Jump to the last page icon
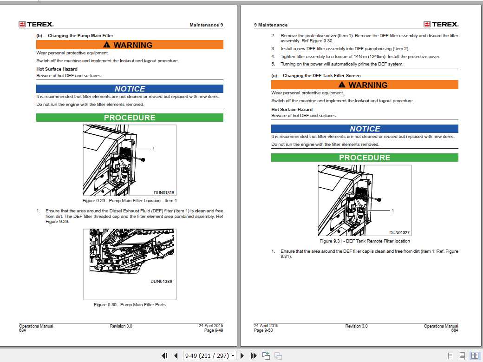Screen dimensions: 483x362 tap(254, 355)
